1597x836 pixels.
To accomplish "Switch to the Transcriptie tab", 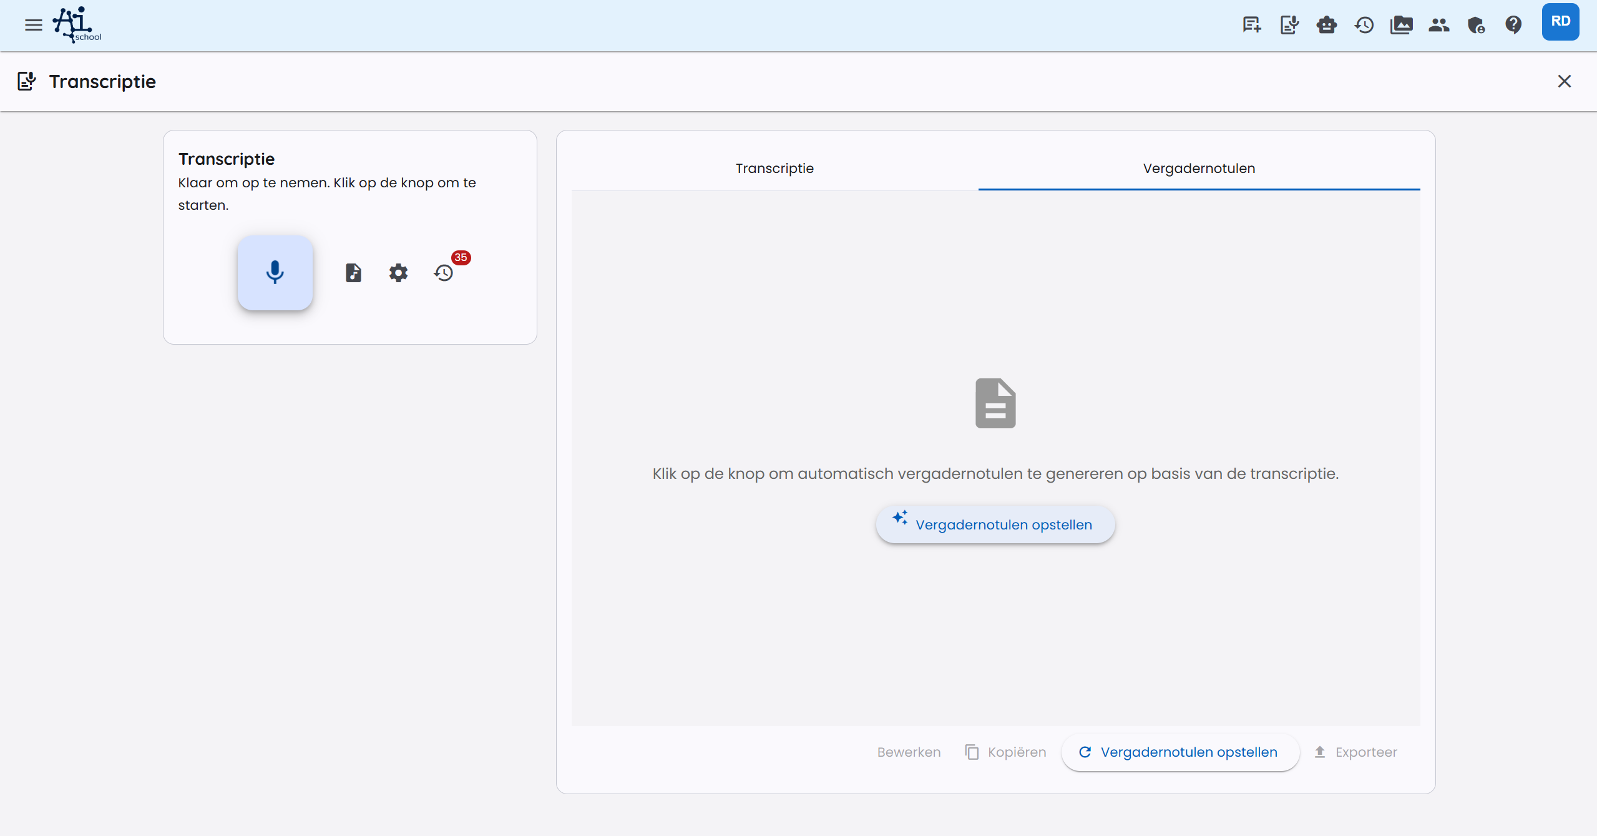I will [774, 169].
